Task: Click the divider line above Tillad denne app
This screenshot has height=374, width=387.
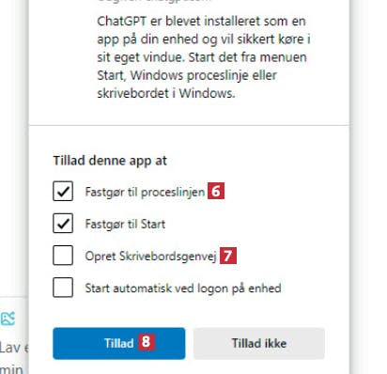Action: 189,125
